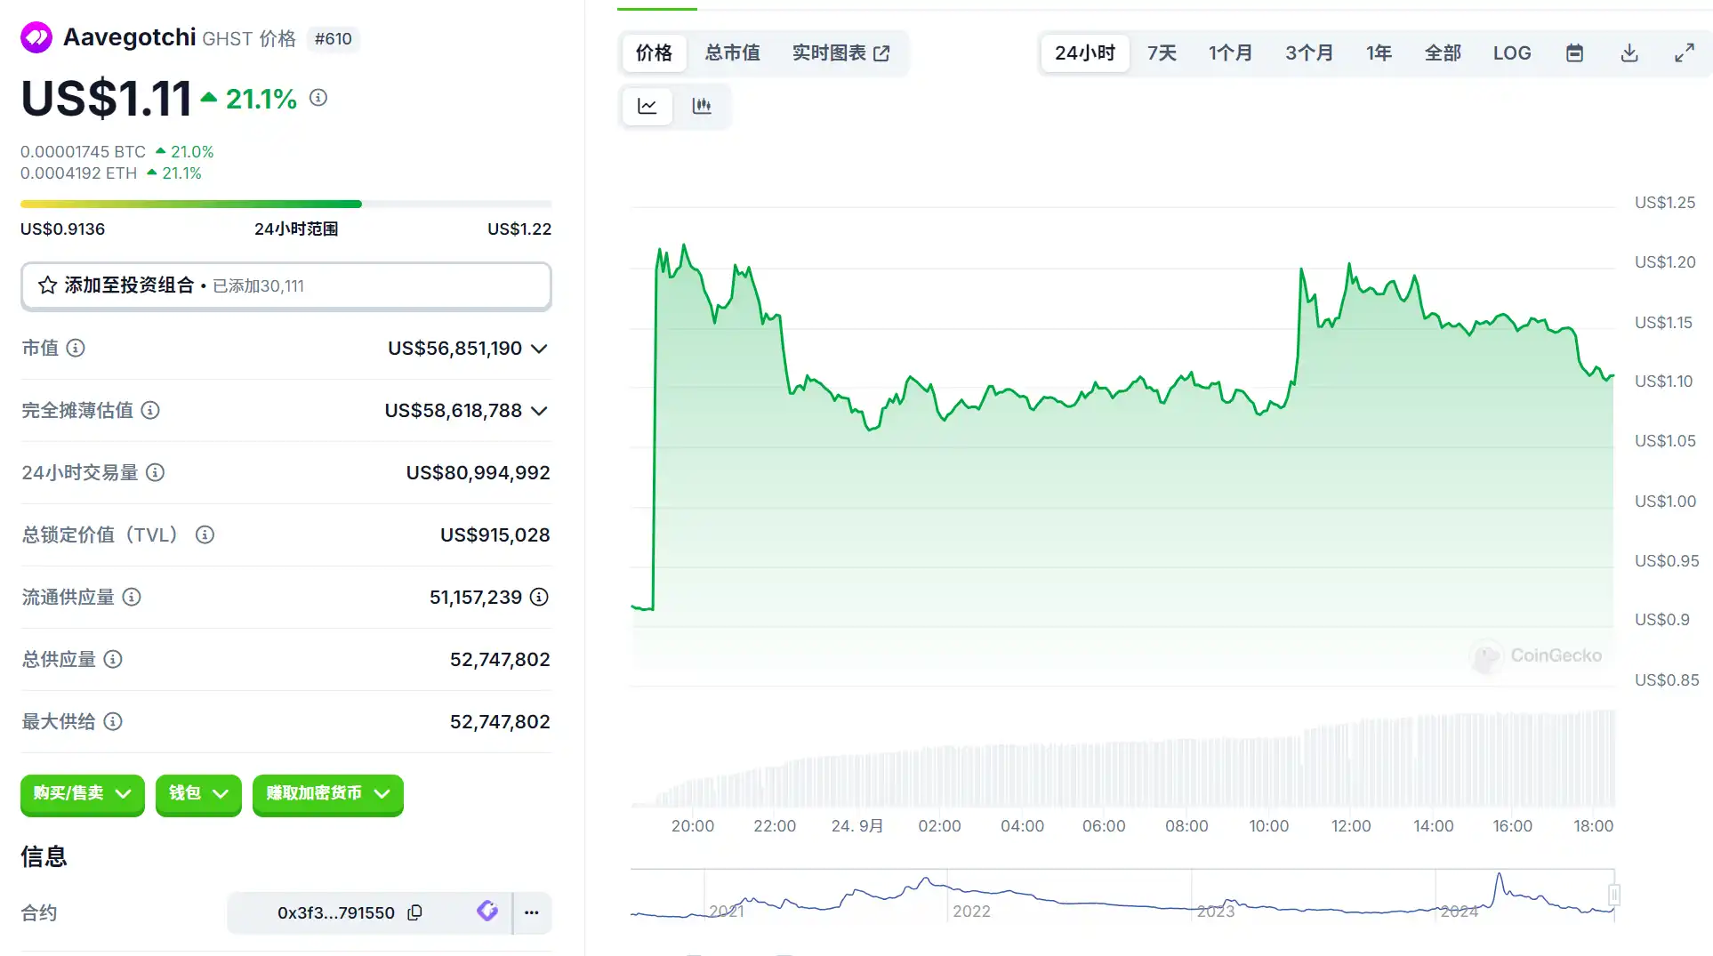Viewport: 1713px width, 956px height.
Task: Select the 1年 time range
Action: coord(1379,53)
